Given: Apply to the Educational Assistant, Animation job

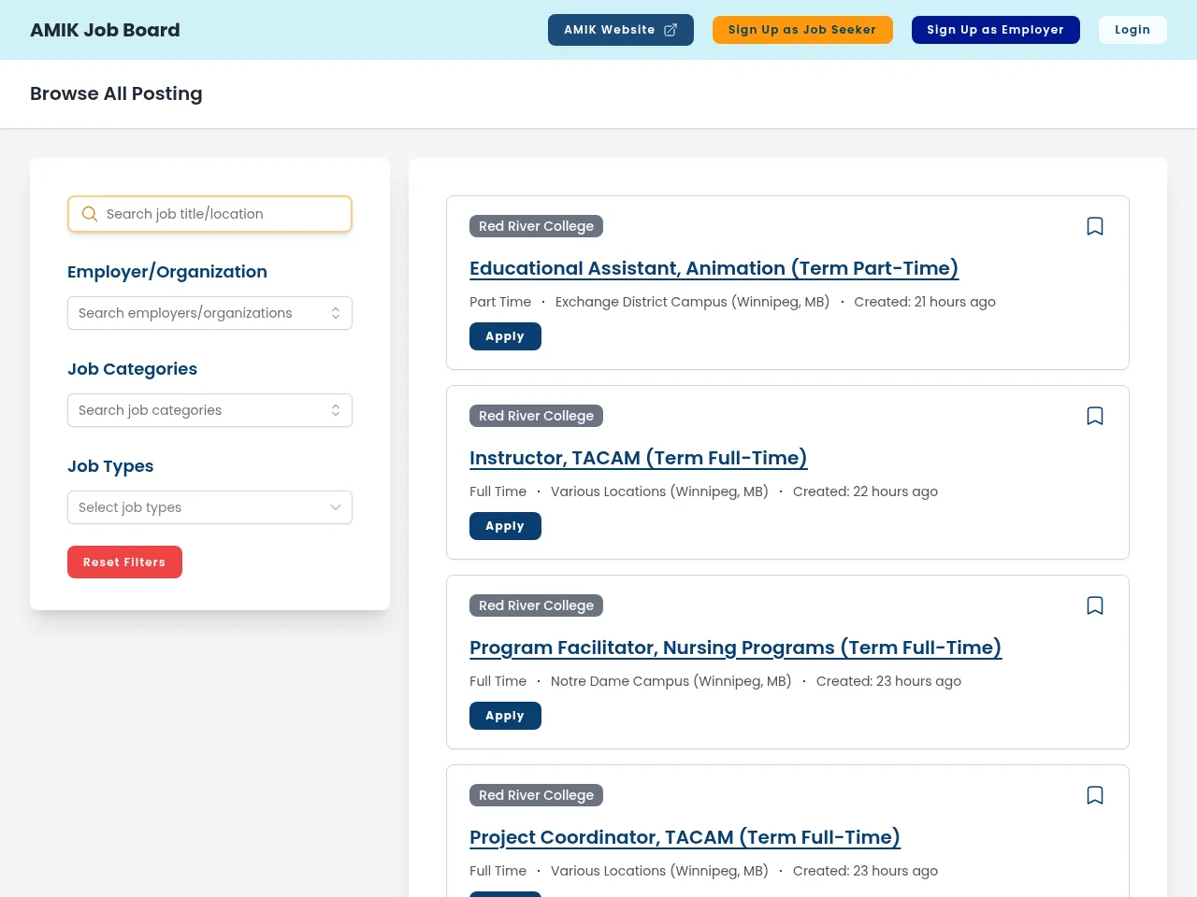Looking at the screenshot, I should pos(505,336).
